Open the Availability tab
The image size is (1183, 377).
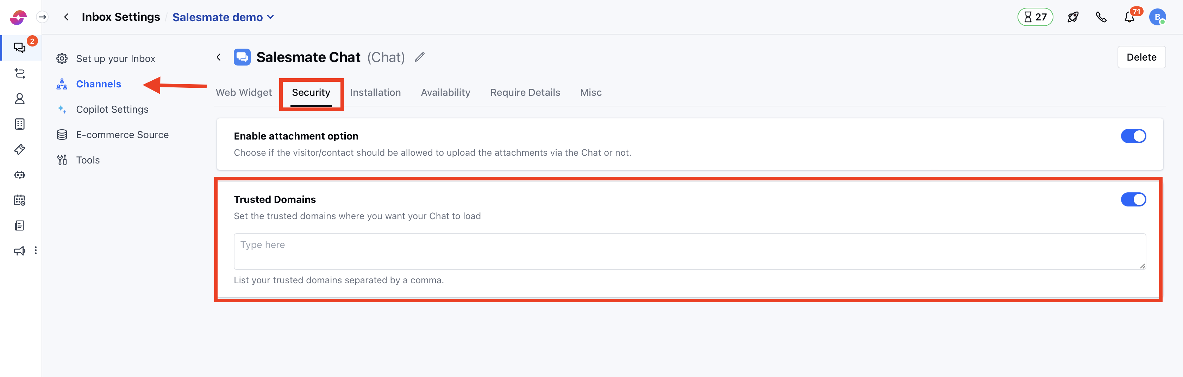445,92
